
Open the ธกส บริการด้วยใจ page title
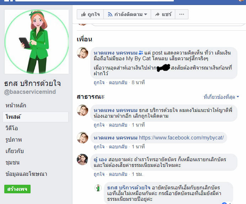32,83
